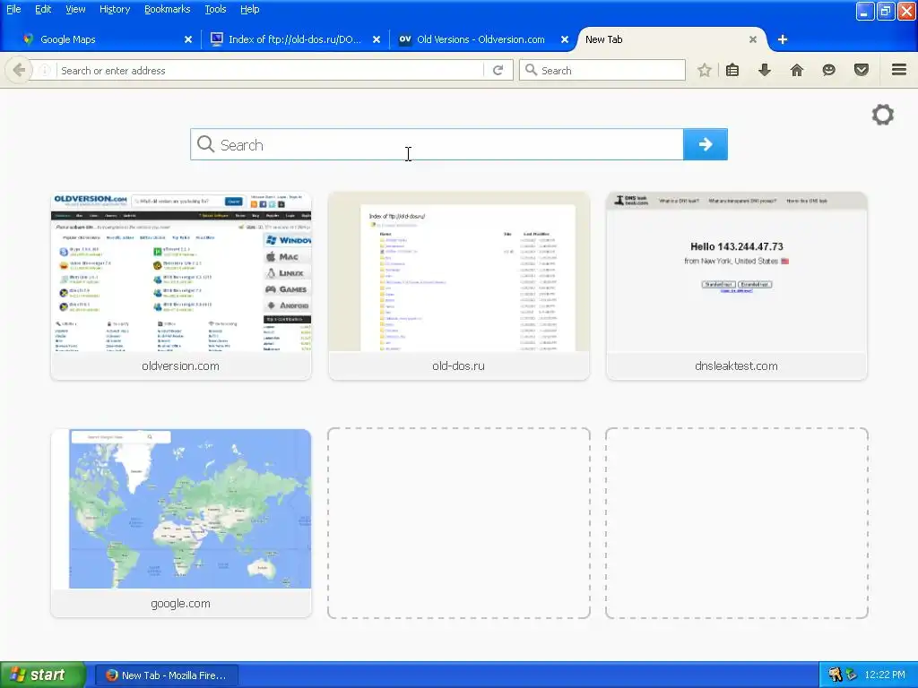The image size is (918, 688).
Task: Minimize the Firefox window
Action: point(865,11)
